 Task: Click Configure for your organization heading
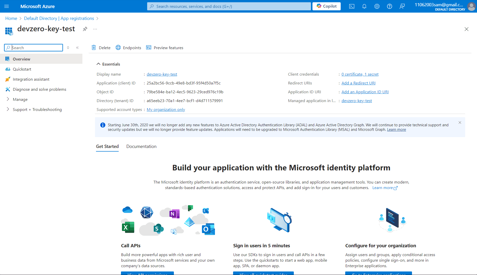tap(380, 246)
